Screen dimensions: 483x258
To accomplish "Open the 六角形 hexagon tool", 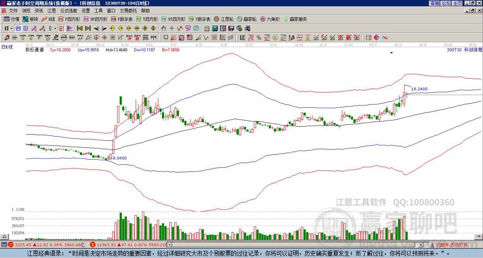I will pos(270,19).
